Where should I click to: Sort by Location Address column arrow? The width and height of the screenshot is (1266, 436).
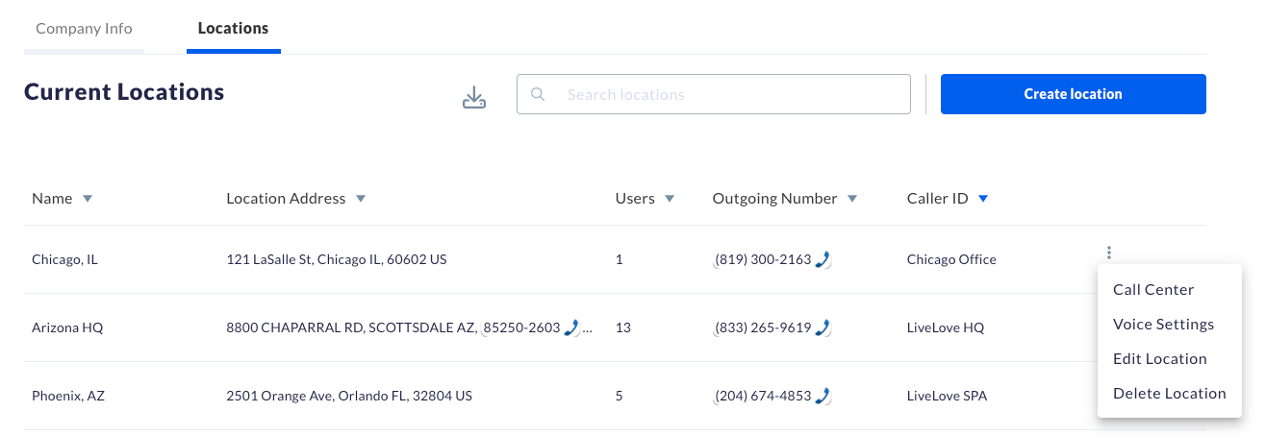pyautogui.click(x=361, y=199)
